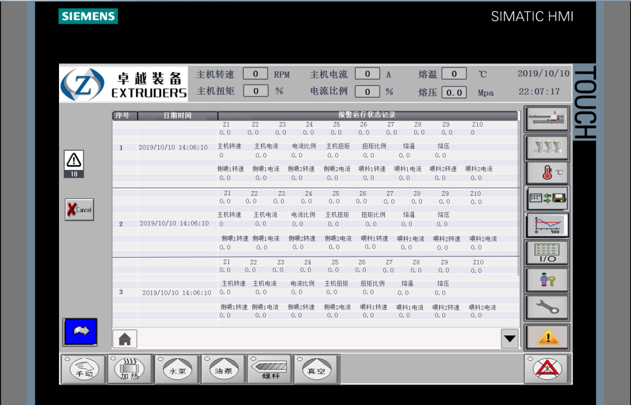Toggle the 水泵 water pump button

(x=177, y=369)
